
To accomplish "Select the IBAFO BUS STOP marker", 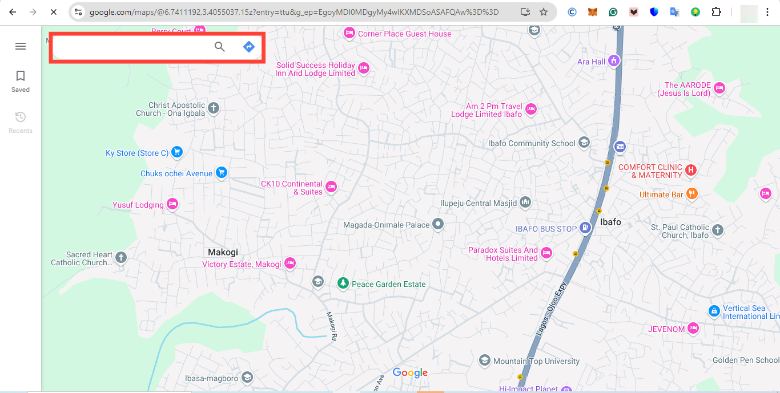I will (585, 228).
